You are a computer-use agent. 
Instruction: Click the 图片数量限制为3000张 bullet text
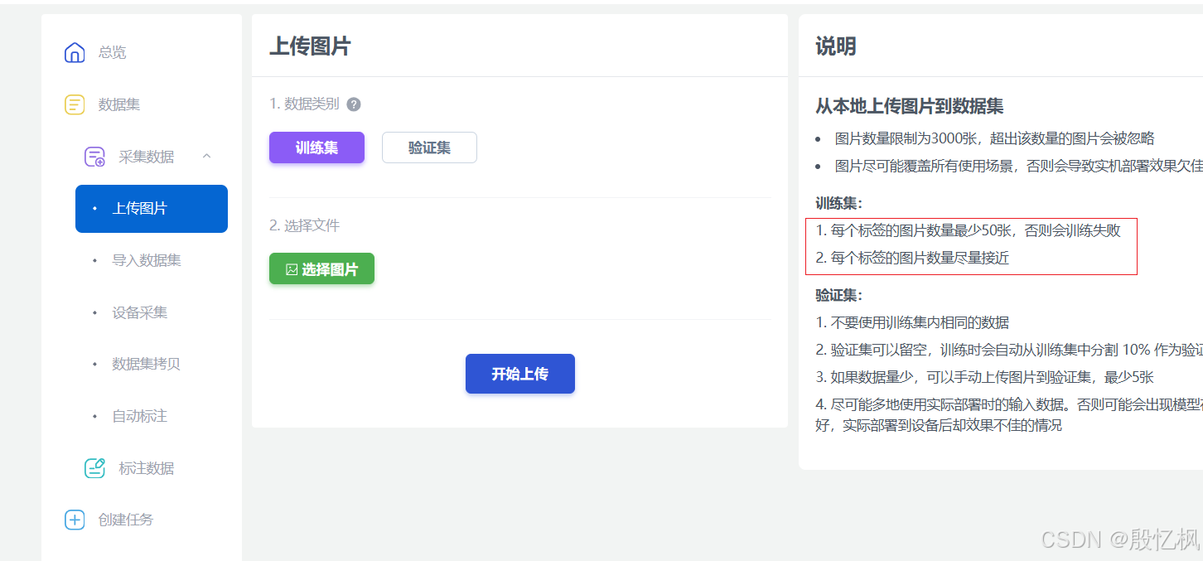[x=994, y=138]
